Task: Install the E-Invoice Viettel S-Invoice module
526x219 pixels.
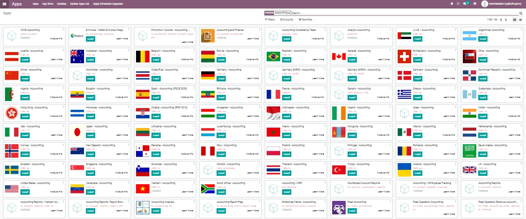Action: pyautogui.click(x=91, y=39)
